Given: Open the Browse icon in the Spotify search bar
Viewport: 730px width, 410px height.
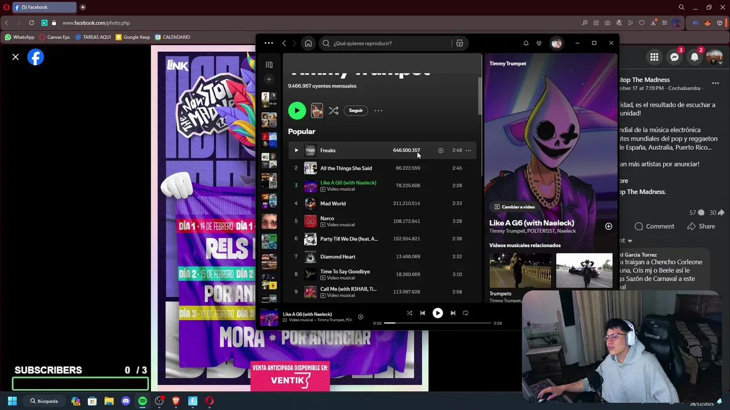Looking at the screenshot, I should (460, 43).
